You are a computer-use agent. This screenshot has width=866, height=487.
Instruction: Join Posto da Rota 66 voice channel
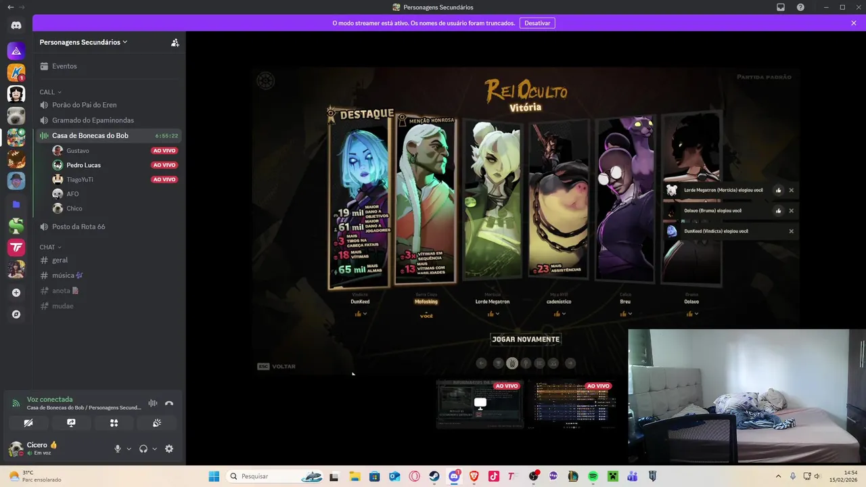tap(110, 227)
